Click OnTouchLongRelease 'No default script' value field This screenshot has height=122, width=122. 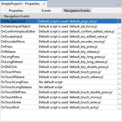78,87
